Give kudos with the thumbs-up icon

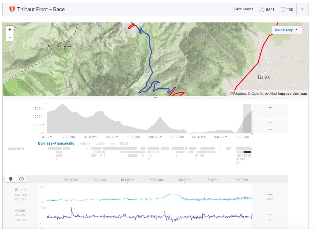[262, 10]
